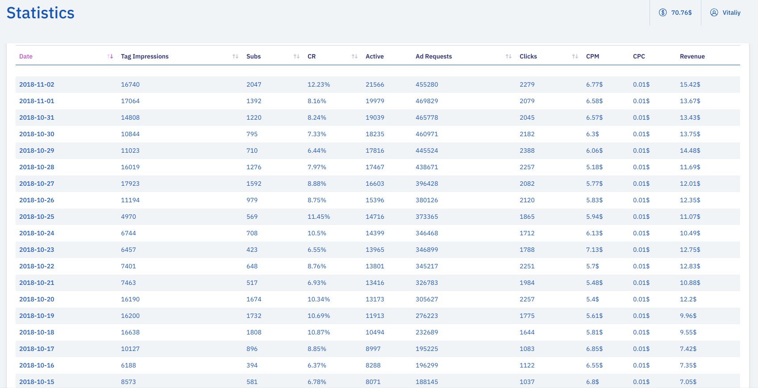Screen dimensions: 758x388
Task: Select the 2018-10-25 date cell
Action: pos(37,217)
